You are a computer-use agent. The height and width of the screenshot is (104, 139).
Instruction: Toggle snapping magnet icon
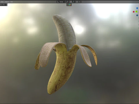coord(71,2)
